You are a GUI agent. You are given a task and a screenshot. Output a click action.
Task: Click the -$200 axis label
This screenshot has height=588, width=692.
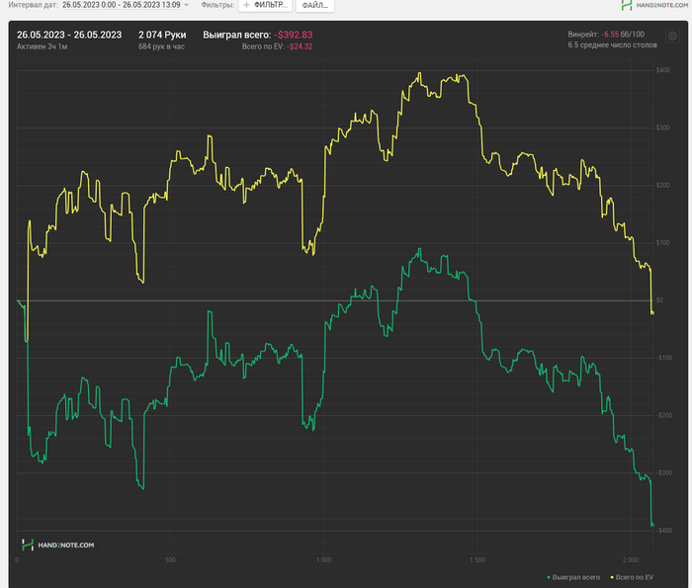(663, 415)
